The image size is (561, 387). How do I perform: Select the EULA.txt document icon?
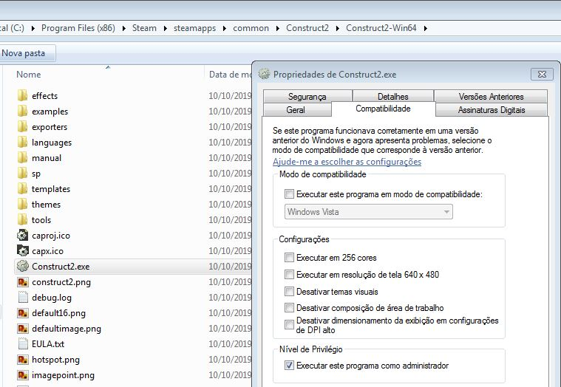[22, 343]
